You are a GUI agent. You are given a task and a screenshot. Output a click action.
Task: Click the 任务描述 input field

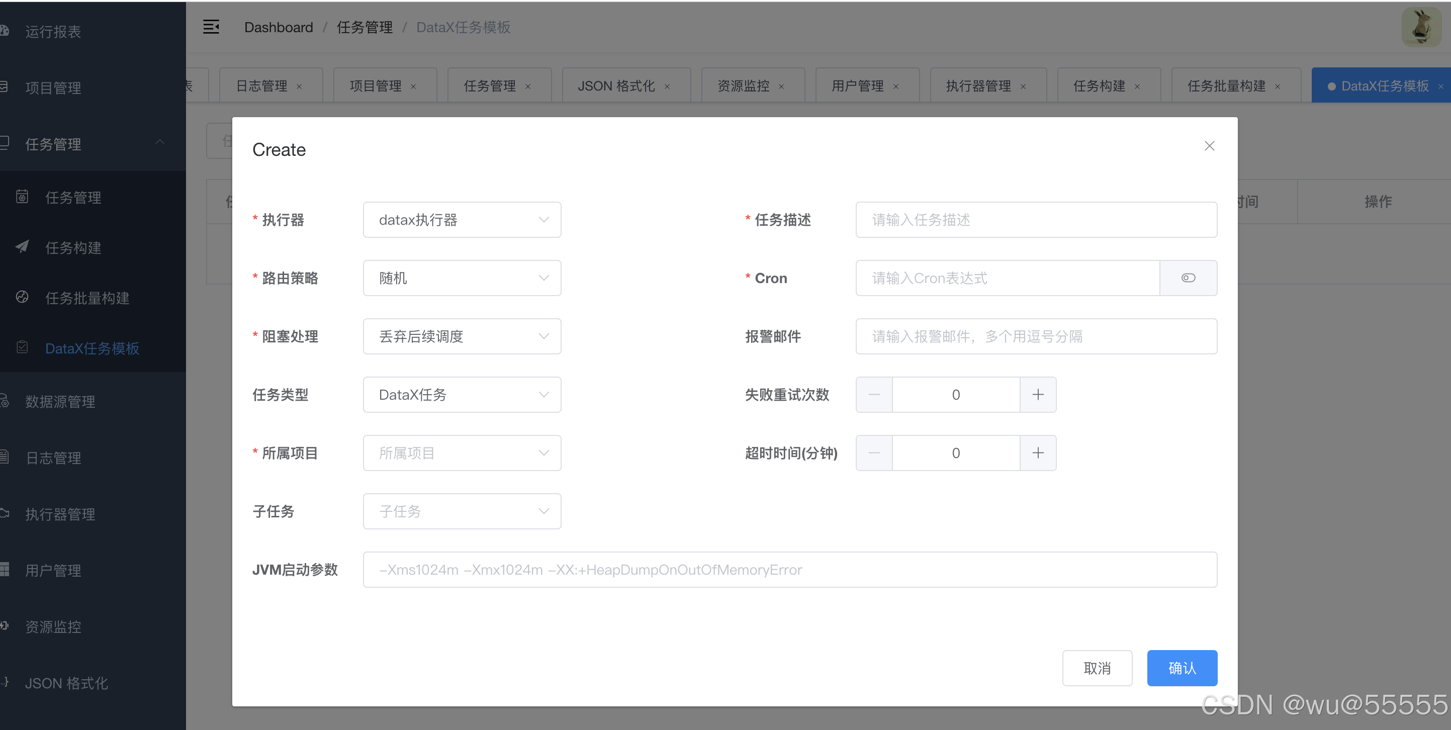[x=1035, y=220]
